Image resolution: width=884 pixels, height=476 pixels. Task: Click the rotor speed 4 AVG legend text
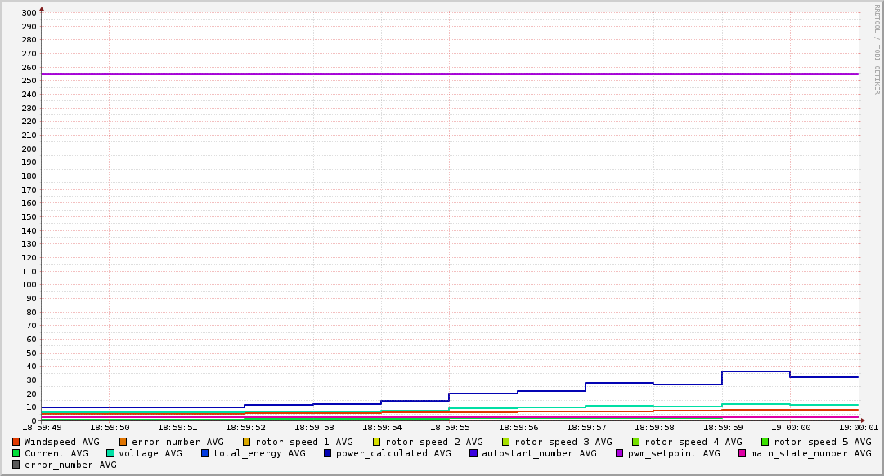coord(693,442)
